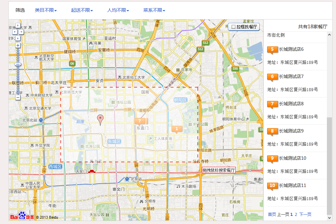Click the zoom track just below the plus button

18,49
